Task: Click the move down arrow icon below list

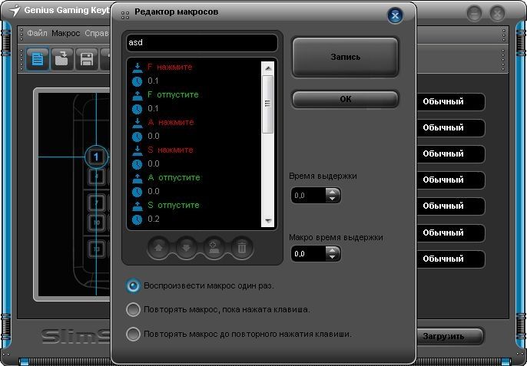Action: click(186, 247)
